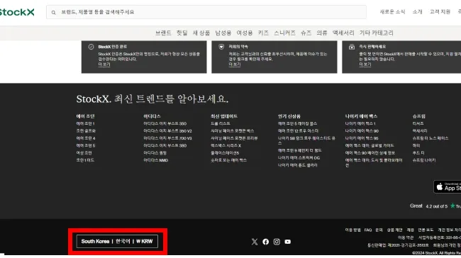Open 아디다스 이지 부스트 380 link

[165, 146]
